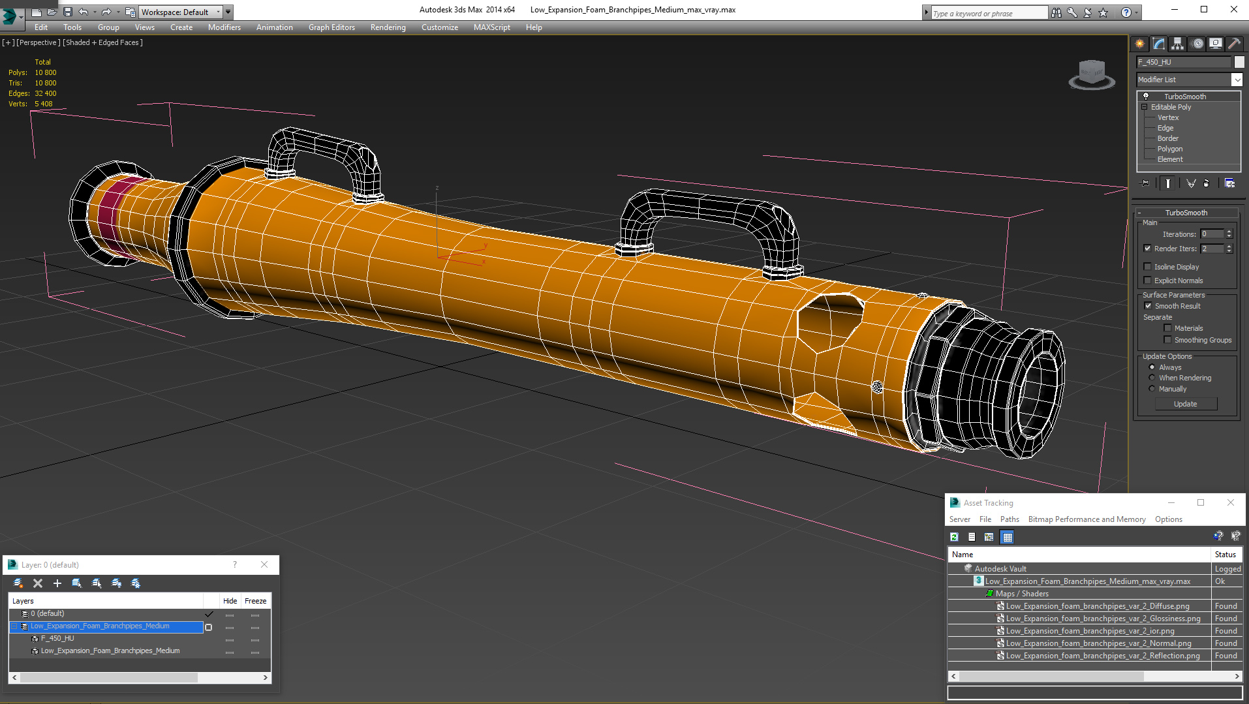
Task: Click object color swatch next to name
Action: 1239,62
